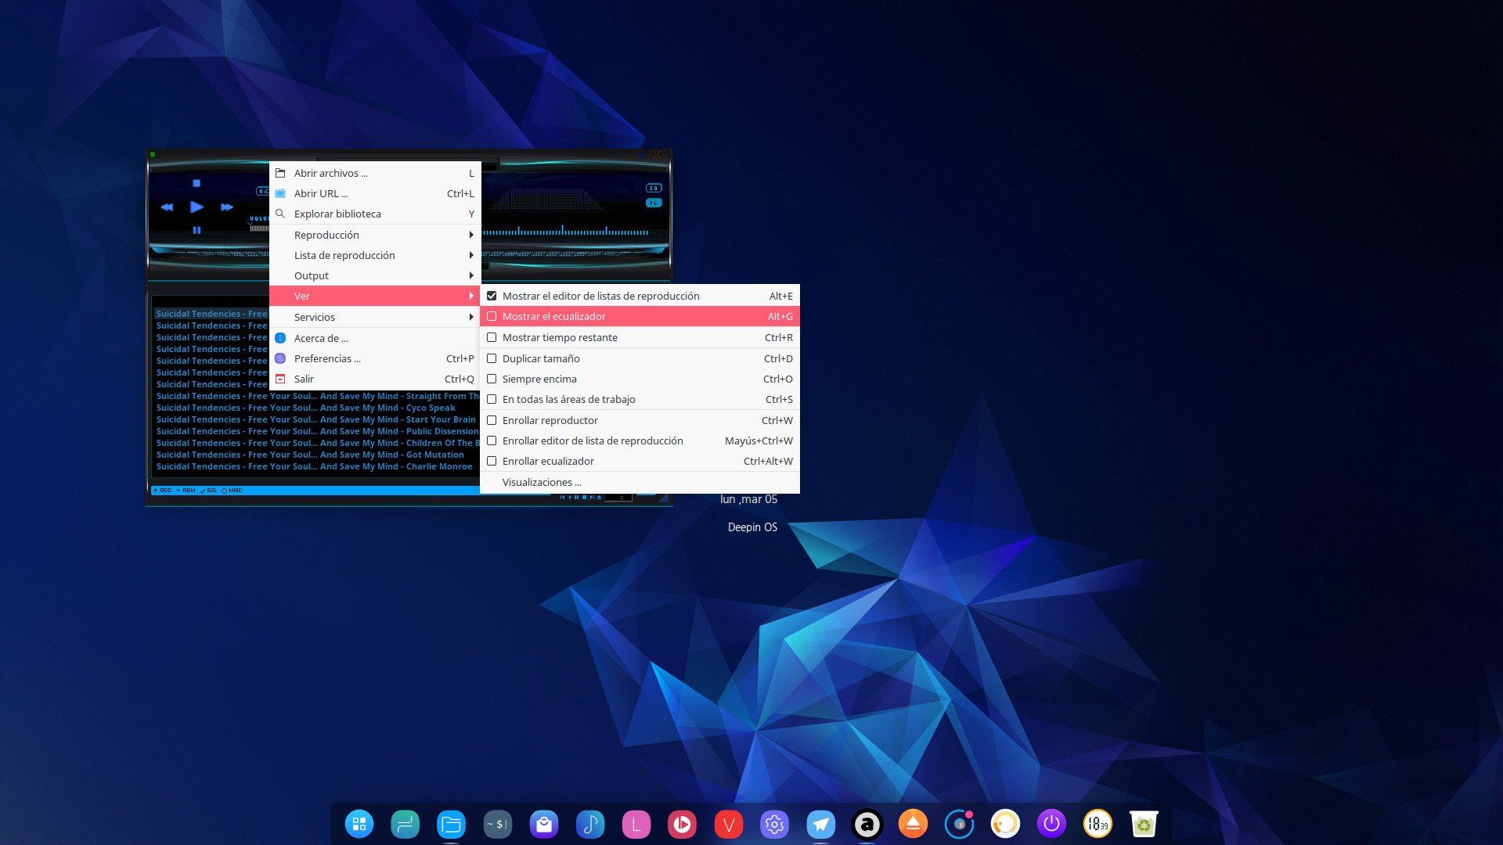Toggle 'Enrollar reproductor' checkbox
The image size is (1503, 845).
[640, 420]
